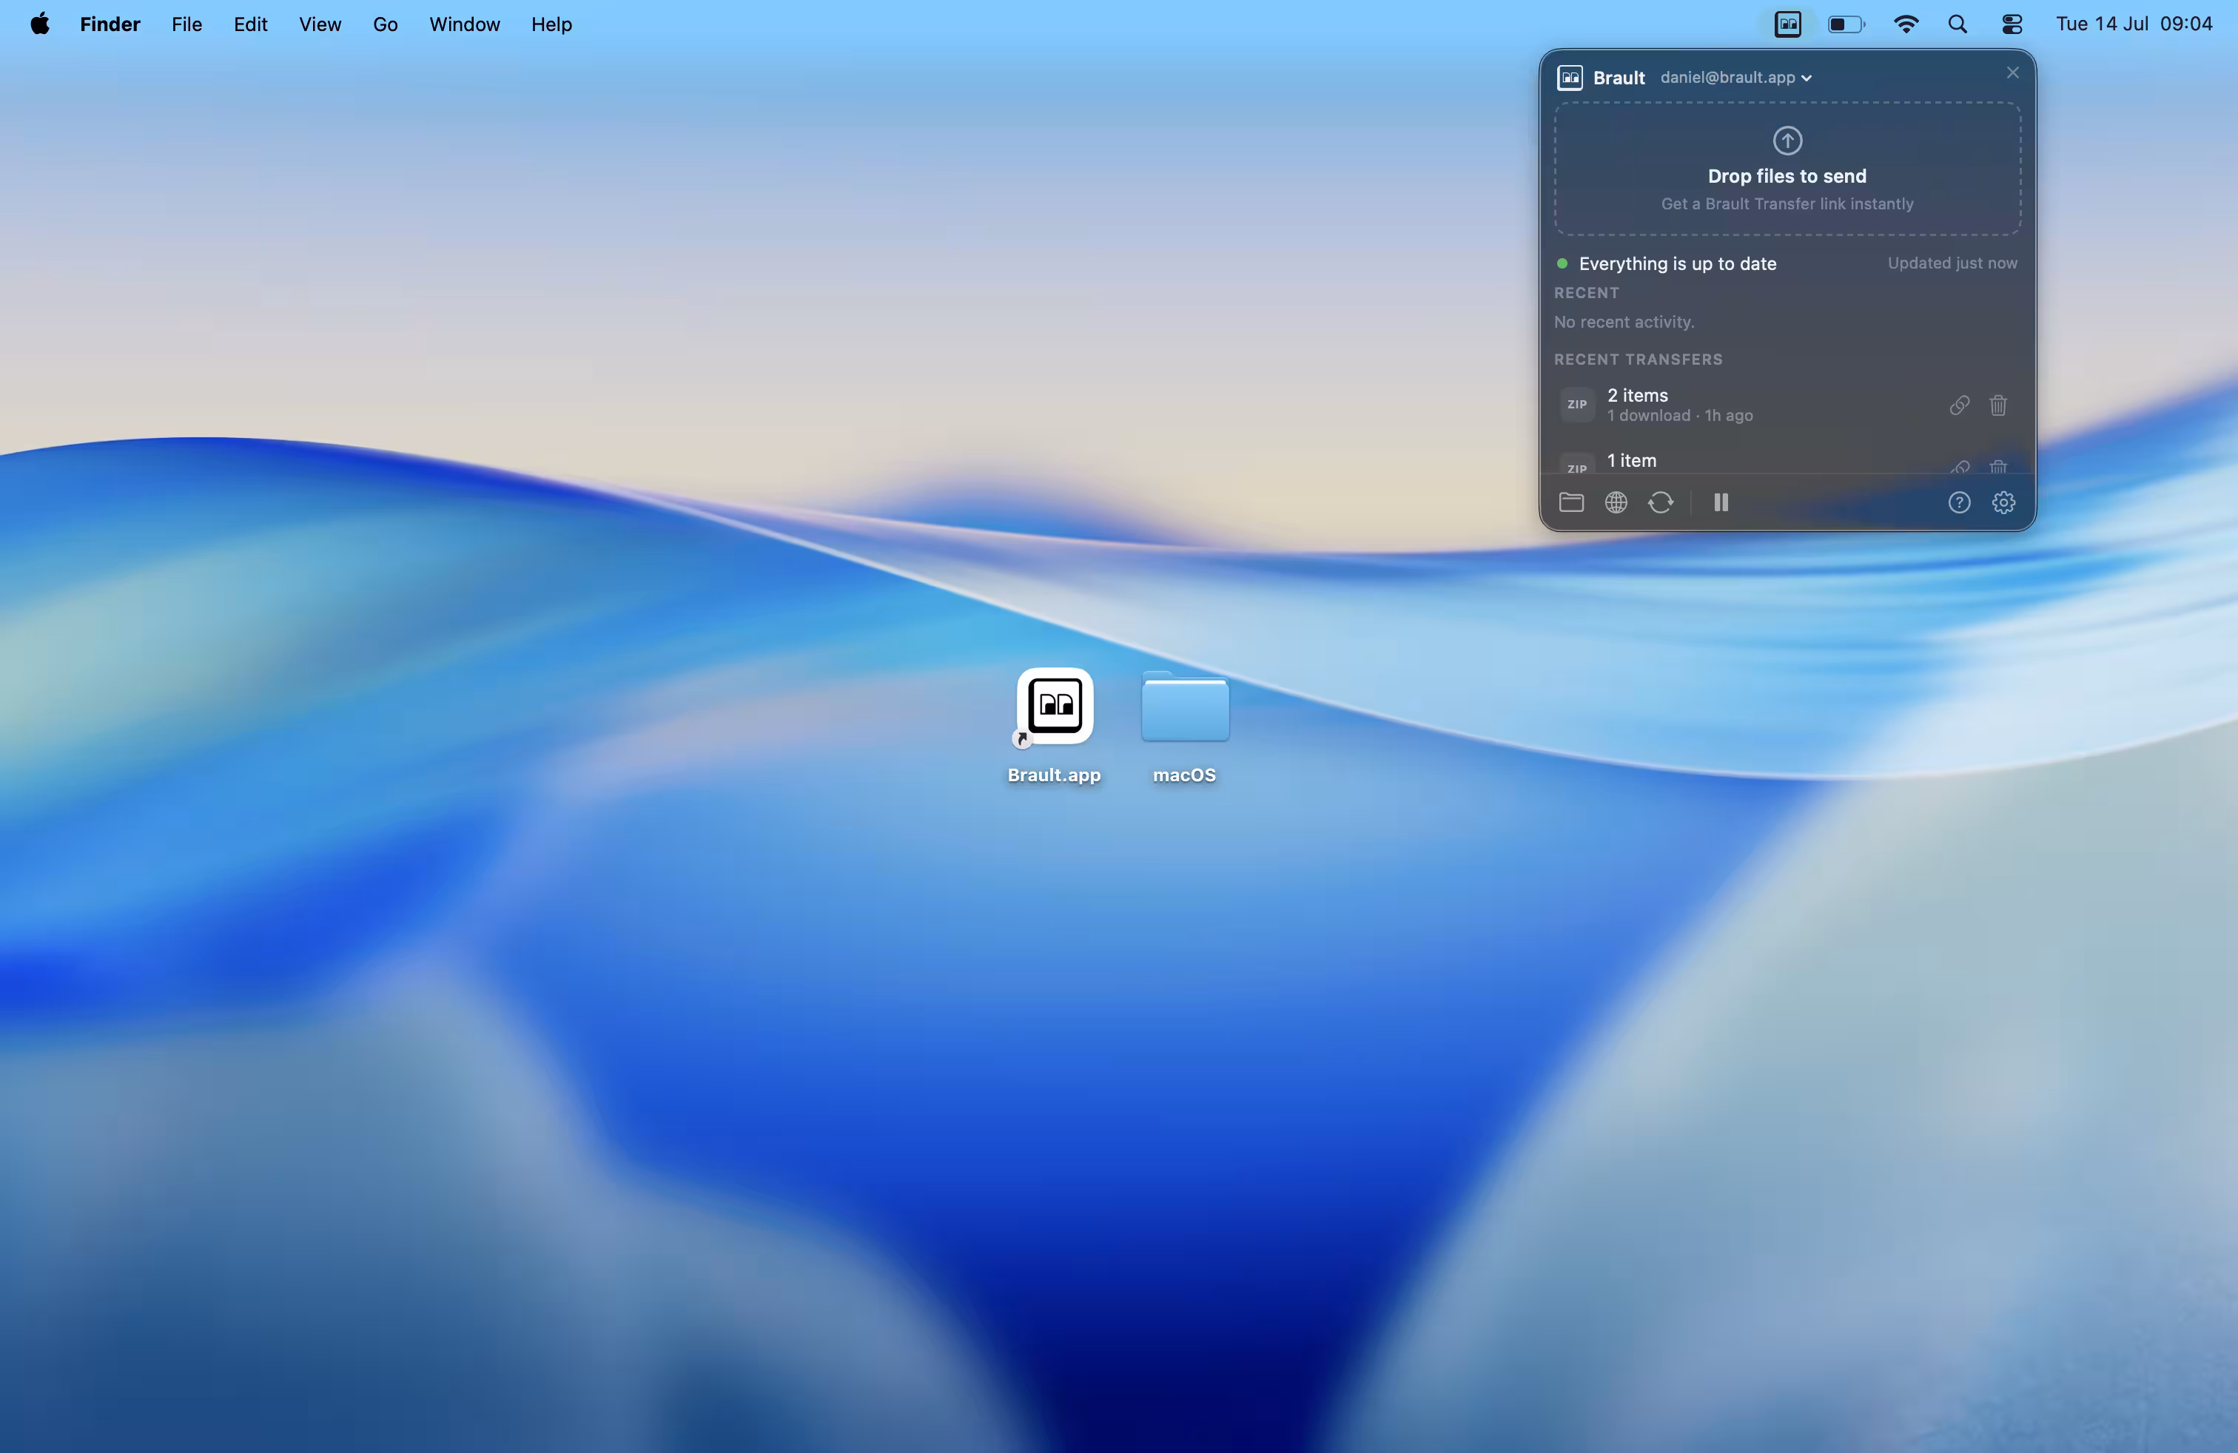Pause syncing with the pause button

tap(1721, 502)
